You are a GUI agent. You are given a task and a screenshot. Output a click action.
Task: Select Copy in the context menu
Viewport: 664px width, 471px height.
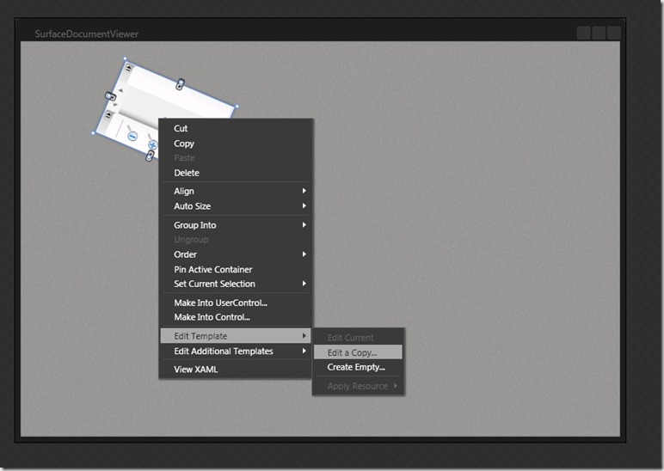click(x=184, y=144)
